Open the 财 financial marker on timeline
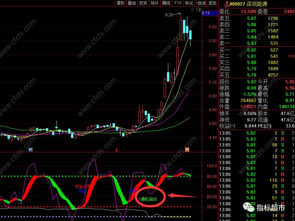This screenshot has height=221, width=295. click(30, 150)
